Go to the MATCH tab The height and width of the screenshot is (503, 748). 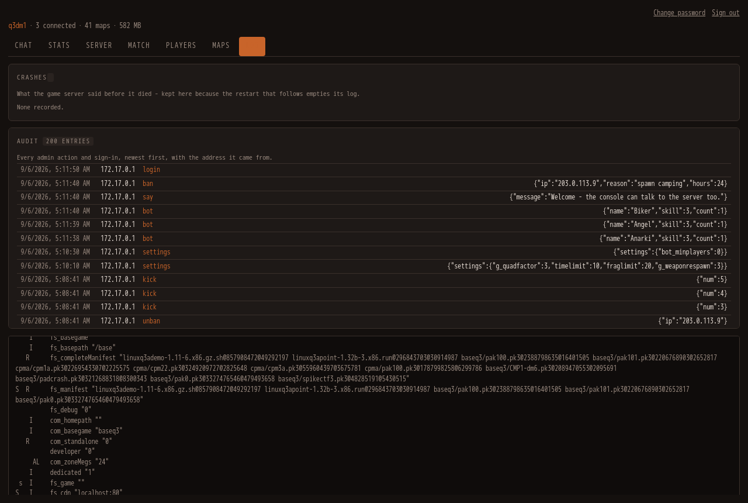pyautogui.click(x=139, y=46)
